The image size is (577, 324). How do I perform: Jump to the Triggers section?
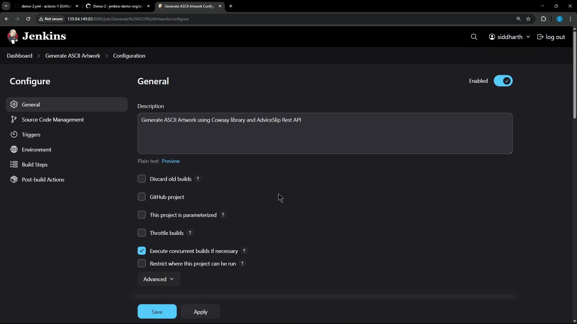click(x=67, y=135)
